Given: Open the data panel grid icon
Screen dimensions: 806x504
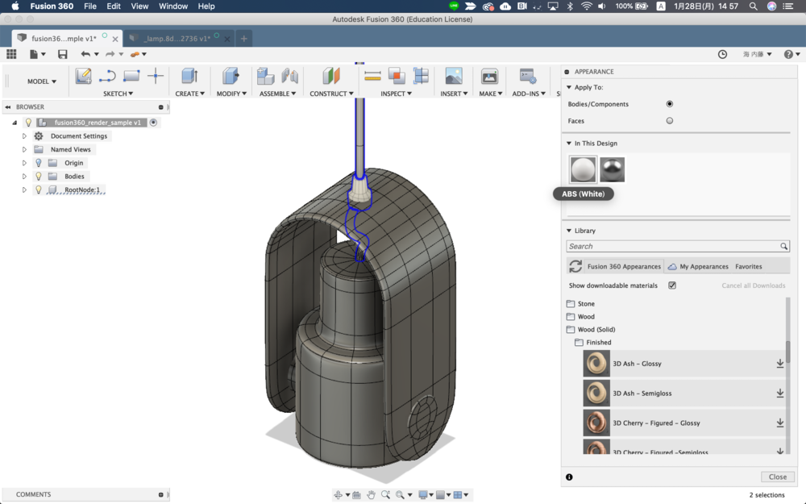Looking at the screenshot, I should (11, 54).
